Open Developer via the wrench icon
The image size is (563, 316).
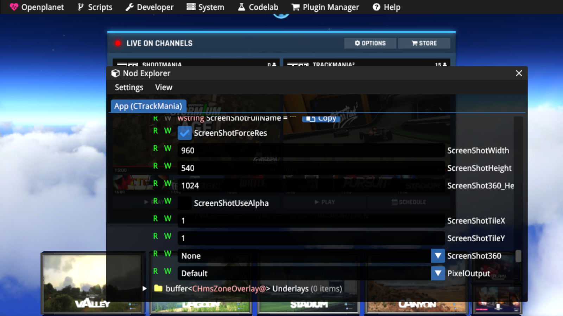click(x=129, y=7)
